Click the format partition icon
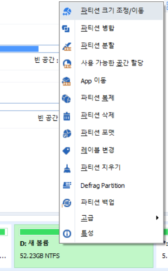This screenshot has width=168, height=271. (67, 133)
